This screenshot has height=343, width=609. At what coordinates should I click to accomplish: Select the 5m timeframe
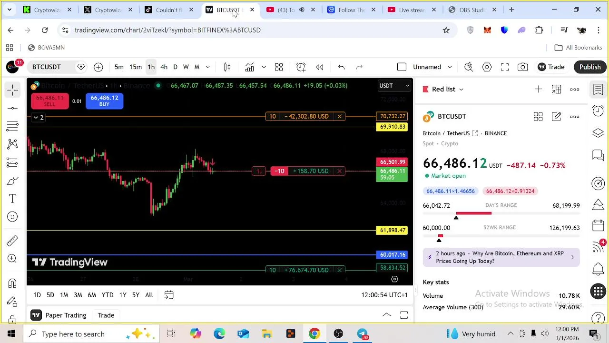point(119,67)
